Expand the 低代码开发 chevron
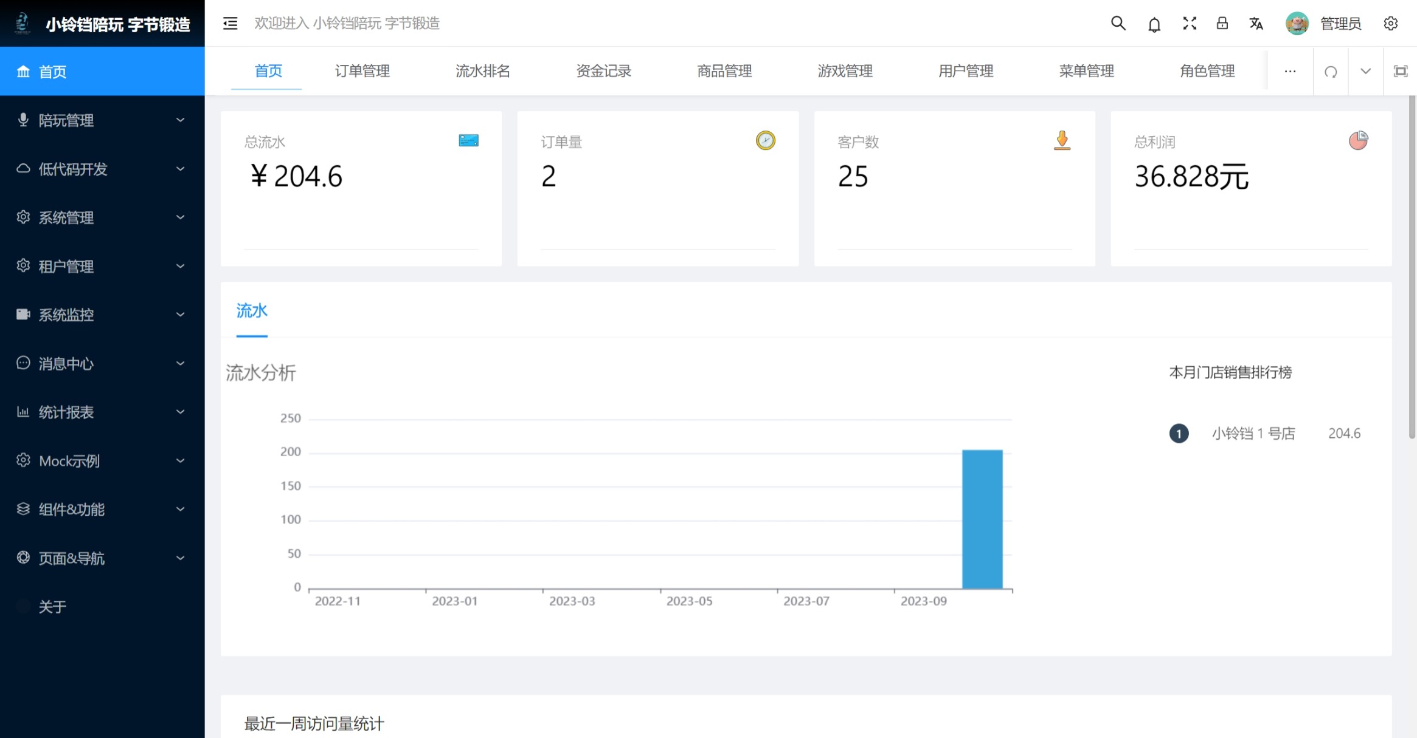 [x=180, y=169]
